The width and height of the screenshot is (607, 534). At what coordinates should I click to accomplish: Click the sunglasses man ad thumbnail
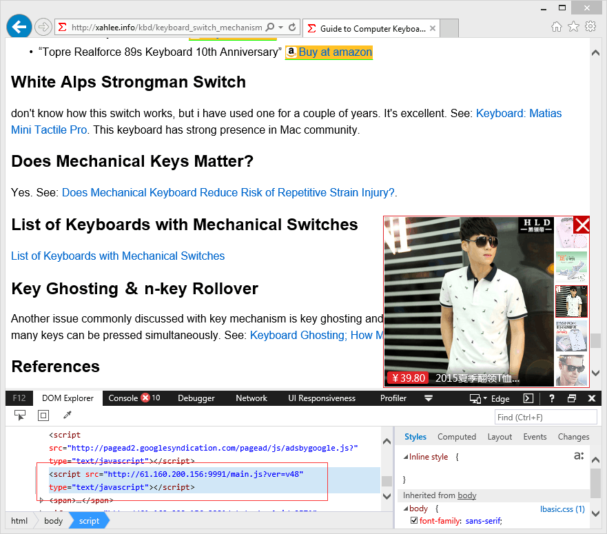point(571,370)
